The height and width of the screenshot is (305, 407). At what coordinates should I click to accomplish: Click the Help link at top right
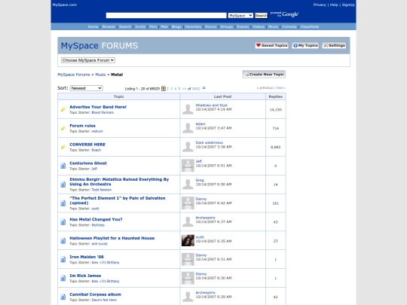334,5
